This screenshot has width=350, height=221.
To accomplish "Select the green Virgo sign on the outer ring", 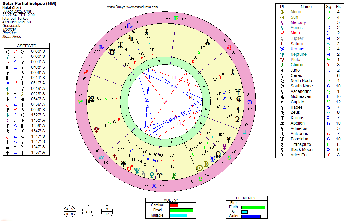I will 176,18.
